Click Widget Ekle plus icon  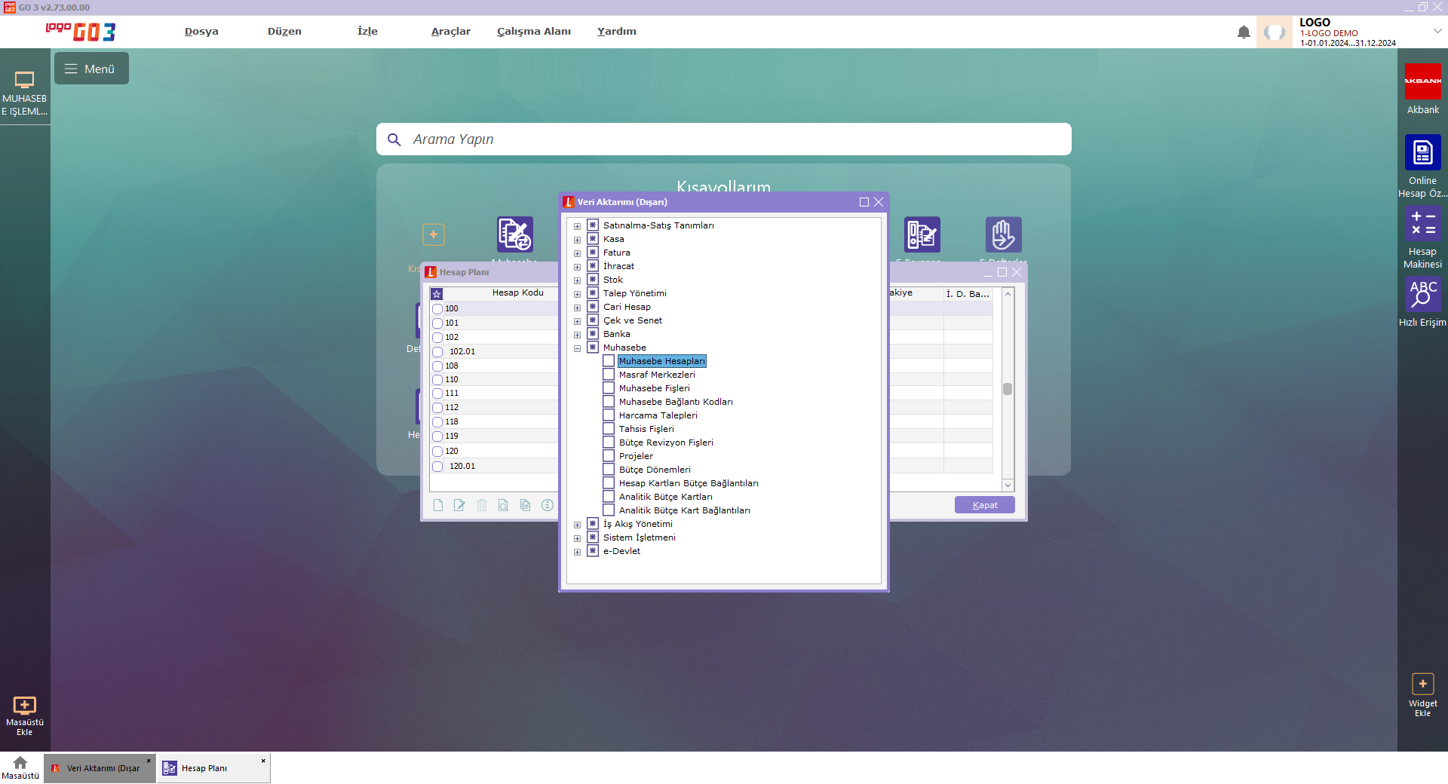pyautogui.click(x=1422, y=684)
